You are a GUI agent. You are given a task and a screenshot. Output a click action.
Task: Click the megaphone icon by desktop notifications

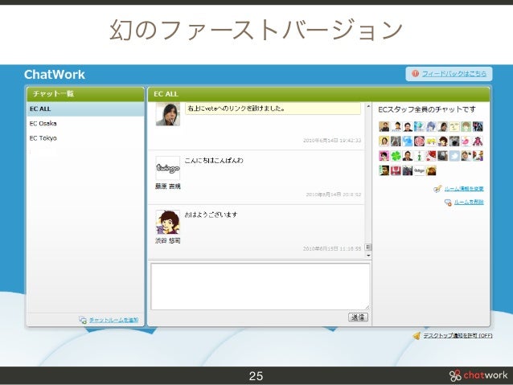pyautogui.click(x=417, y=336)
